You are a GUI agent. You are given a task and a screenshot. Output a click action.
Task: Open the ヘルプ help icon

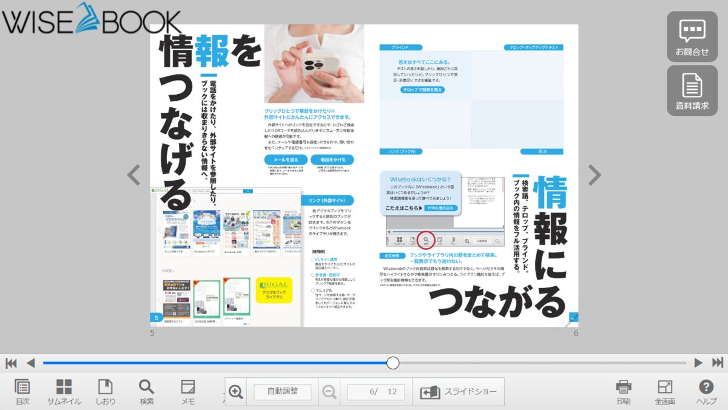point(706,392)
